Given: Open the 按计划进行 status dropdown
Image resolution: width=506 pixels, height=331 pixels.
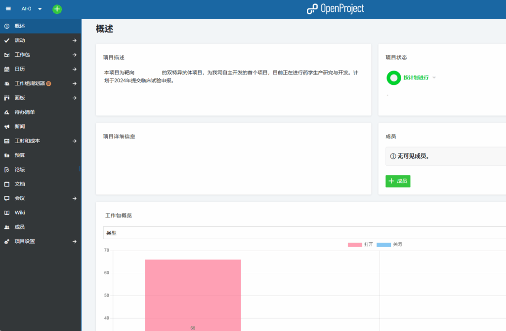Looking at the screenshot, I should pos(420,77).
